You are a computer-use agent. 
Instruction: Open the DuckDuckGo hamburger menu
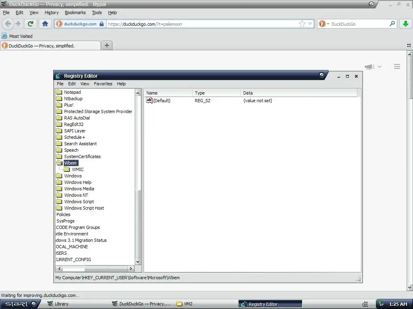[x=397, y=66]
